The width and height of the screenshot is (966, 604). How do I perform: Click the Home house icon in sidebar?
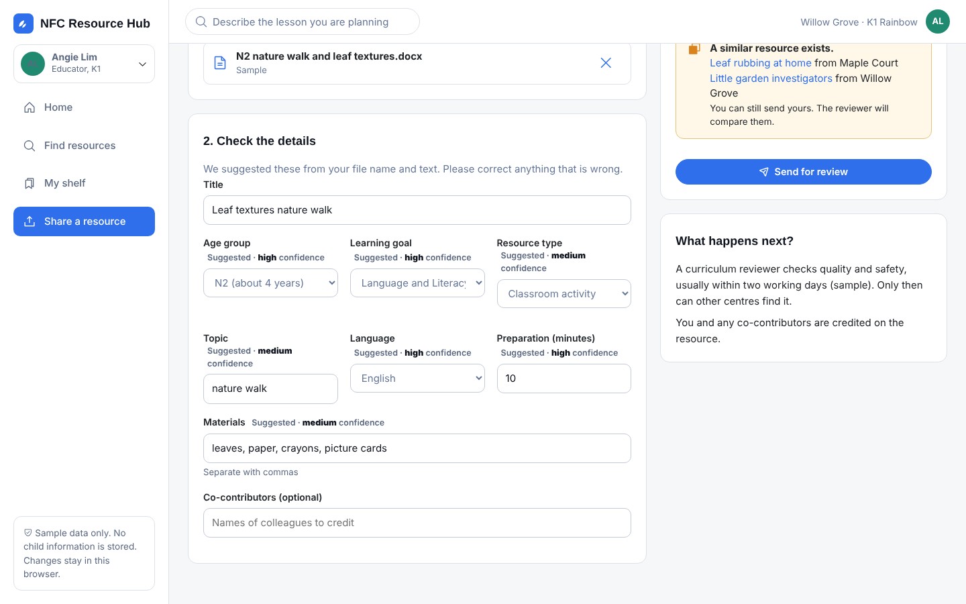(x=30, y=107)
